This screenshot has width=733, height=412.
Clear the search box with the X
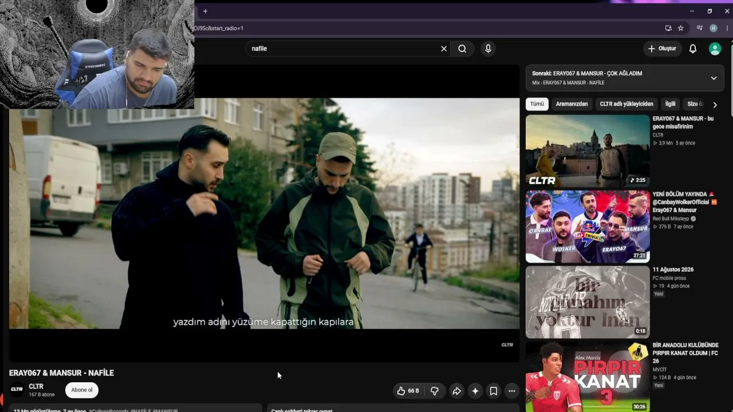point(444,49)
